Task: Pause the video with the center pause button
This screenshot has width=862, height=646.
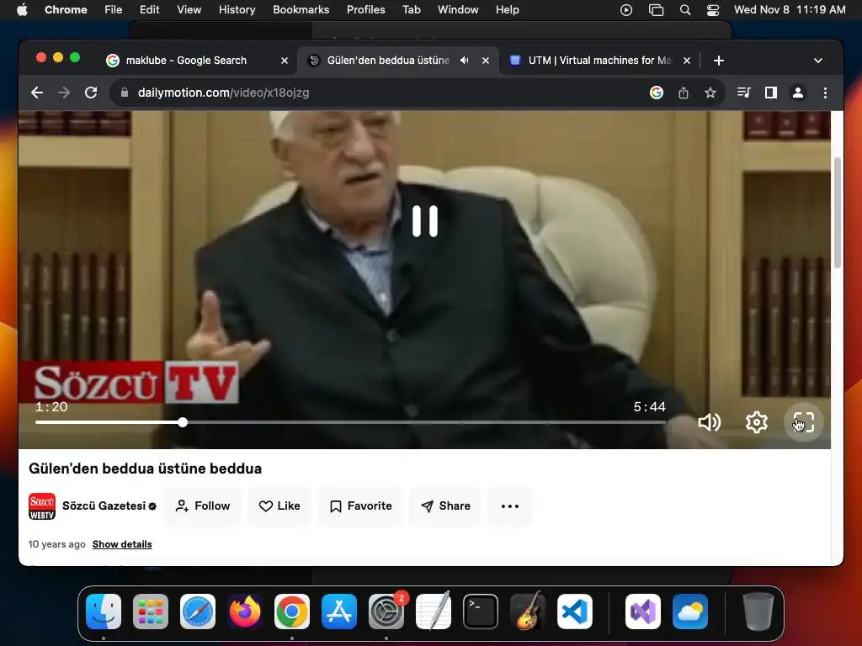Action: [425, 221]
